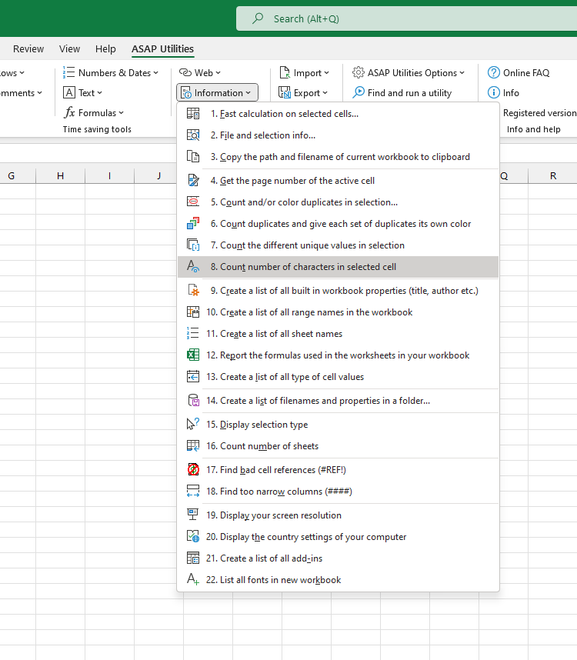Image resolution: width=577 pixels, height=660 pixels.
Task: Click the List all fonts icon
Action: coord(193,579)
